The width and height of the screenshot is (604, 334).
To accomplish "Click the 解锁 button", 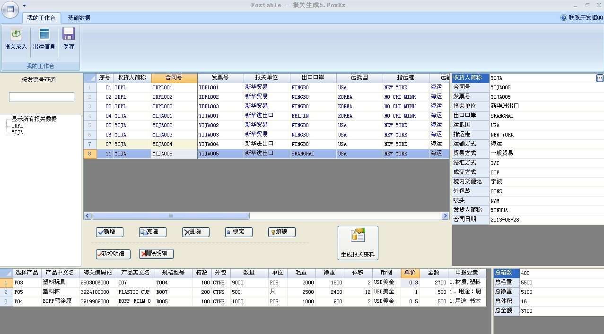I will (x=282, y=232).
